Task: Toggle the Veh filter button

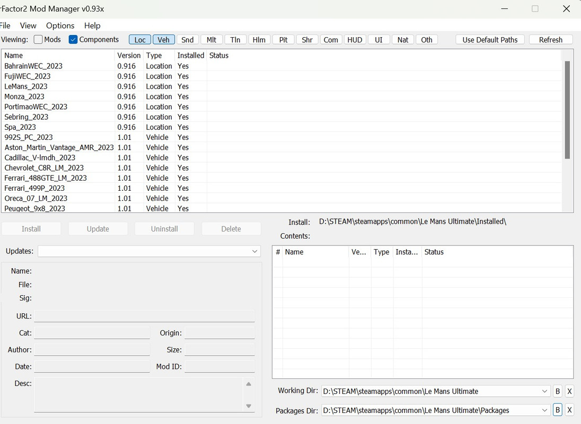Action: coord(163,40)
